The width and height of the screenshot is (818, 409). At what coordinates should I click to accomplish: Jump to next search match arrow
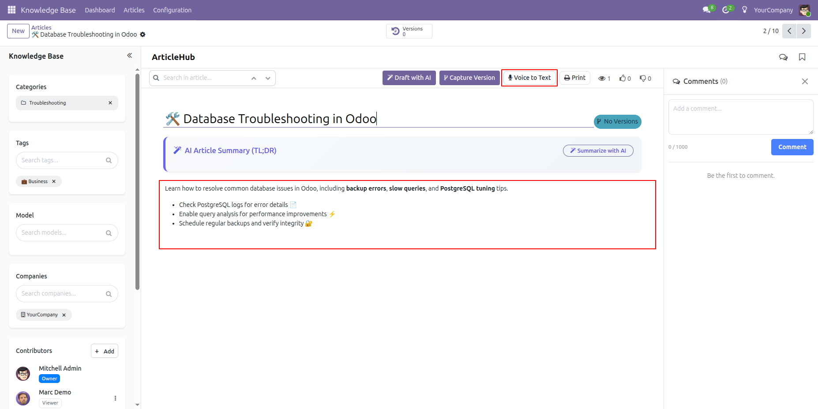(268, 78)
